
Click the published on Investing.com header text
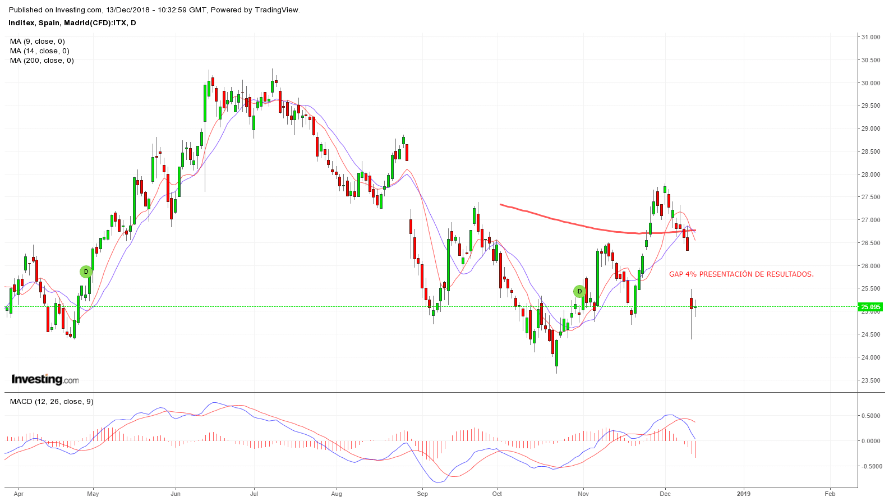154,10
